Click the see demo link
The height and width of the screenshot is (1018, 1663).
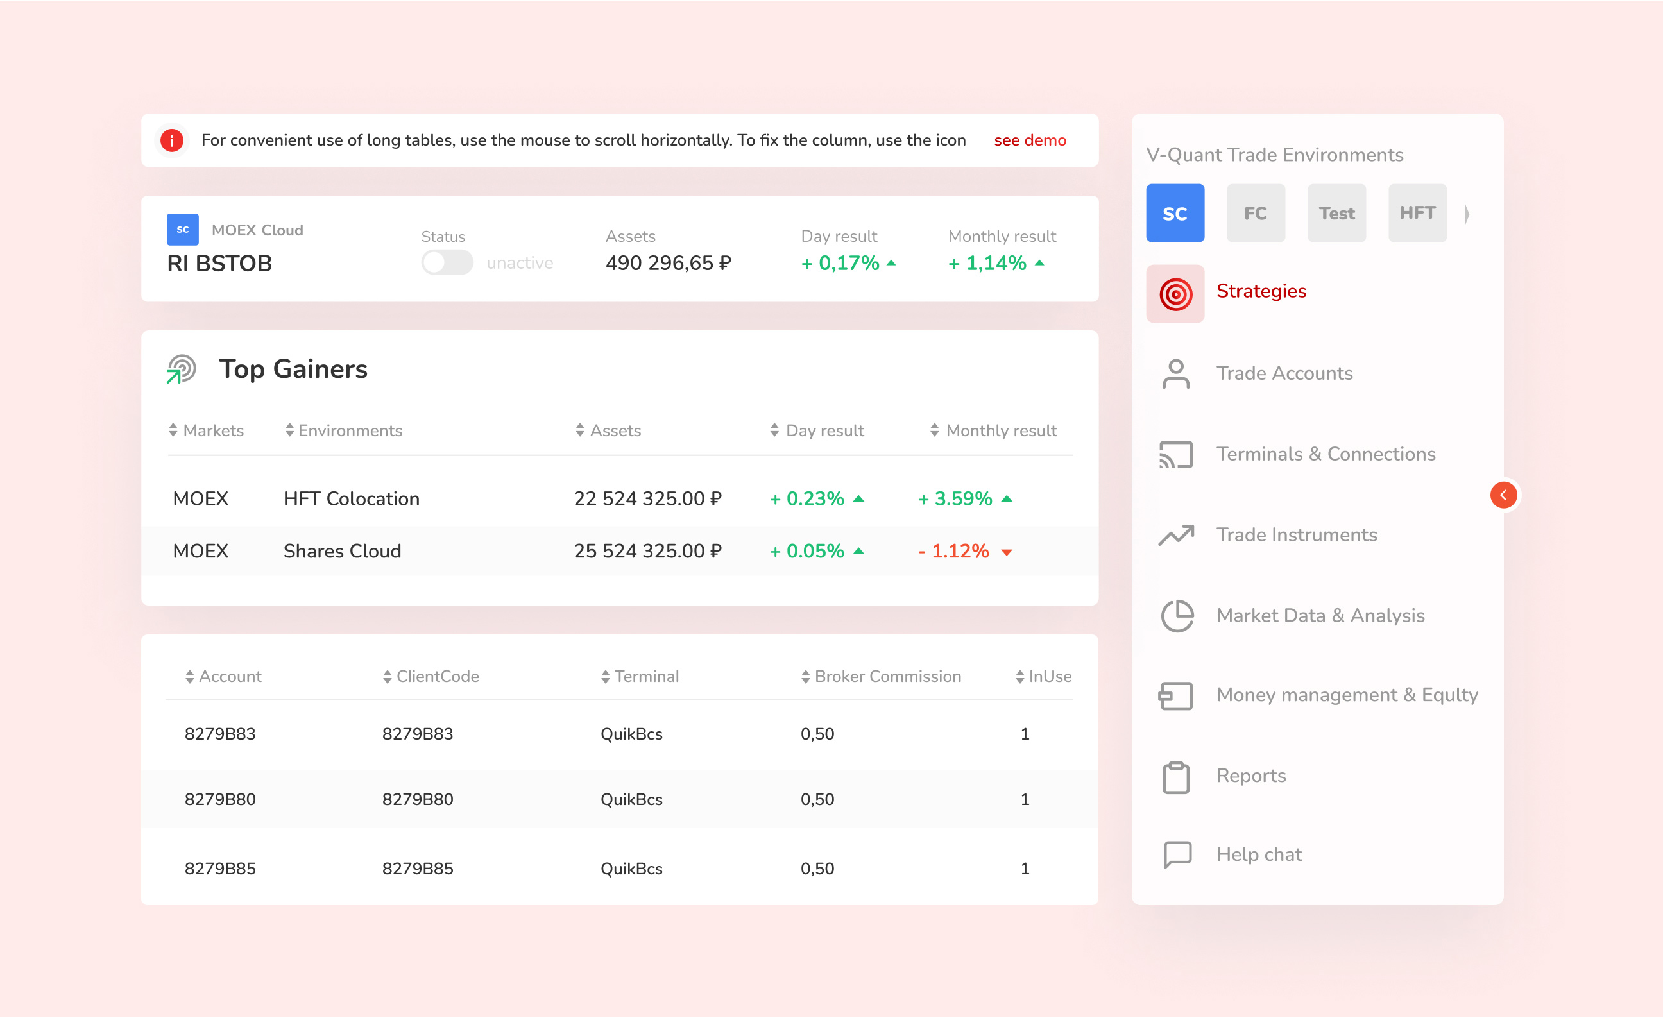coord(1029,140)
